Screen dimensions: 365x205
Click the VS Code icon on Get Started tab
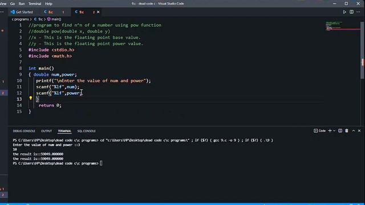pyautogui.click(x=13, y=12)
